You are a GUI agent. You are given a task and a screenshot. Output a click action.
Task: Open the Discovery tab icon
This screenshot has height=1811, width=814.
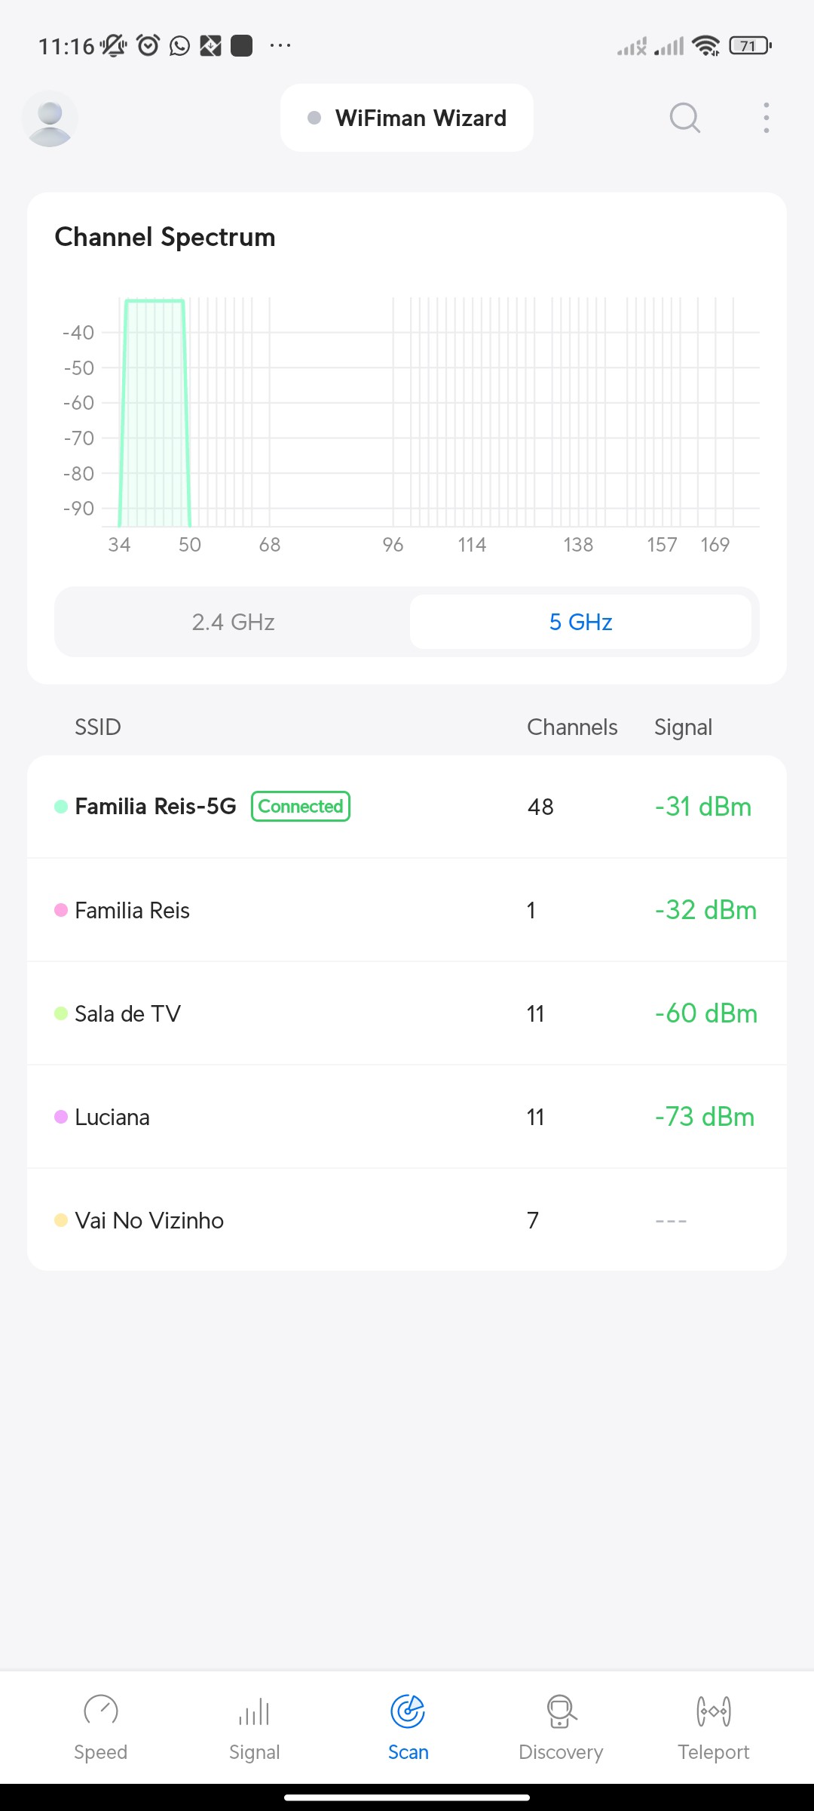click(x=561, y=1711)
